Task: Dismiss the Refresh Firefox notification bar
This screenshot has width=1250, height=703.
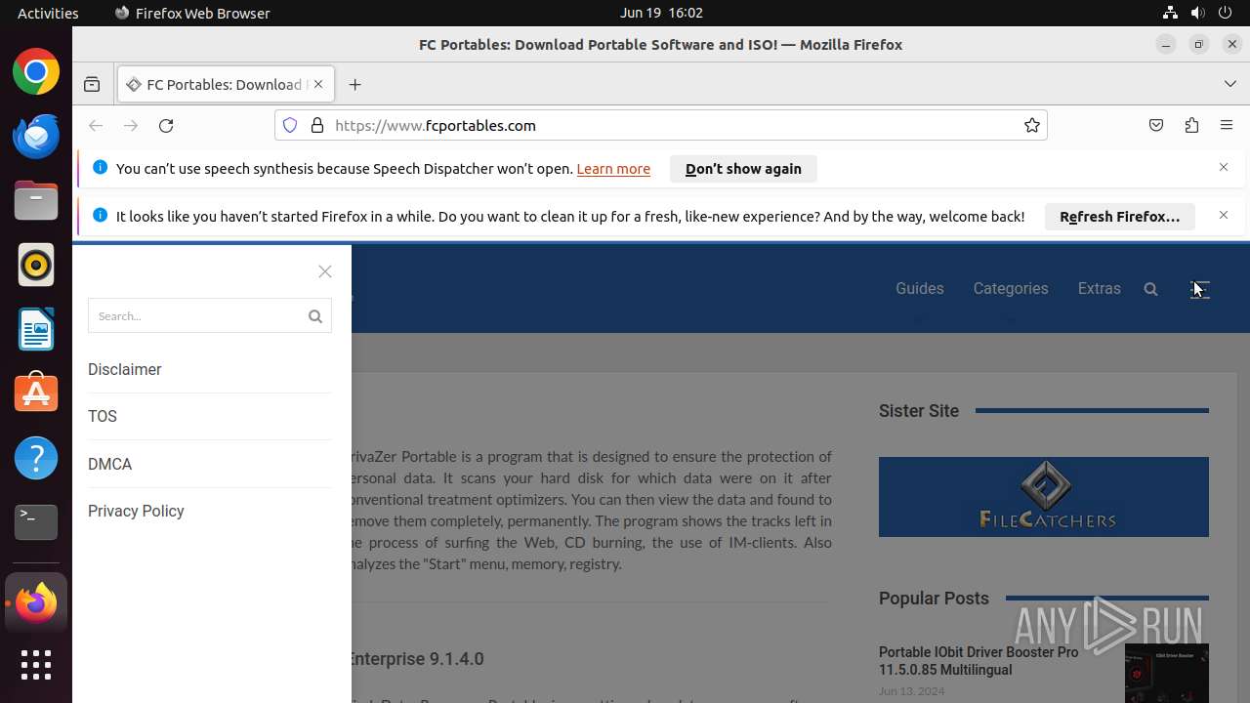Action: tap(1224, 216)
